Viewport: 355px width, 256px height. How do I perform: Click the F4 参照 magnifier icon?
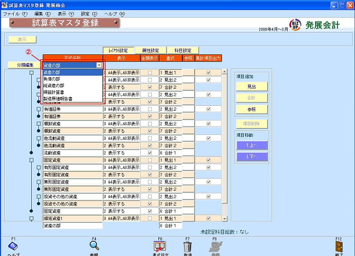point(94,246)
